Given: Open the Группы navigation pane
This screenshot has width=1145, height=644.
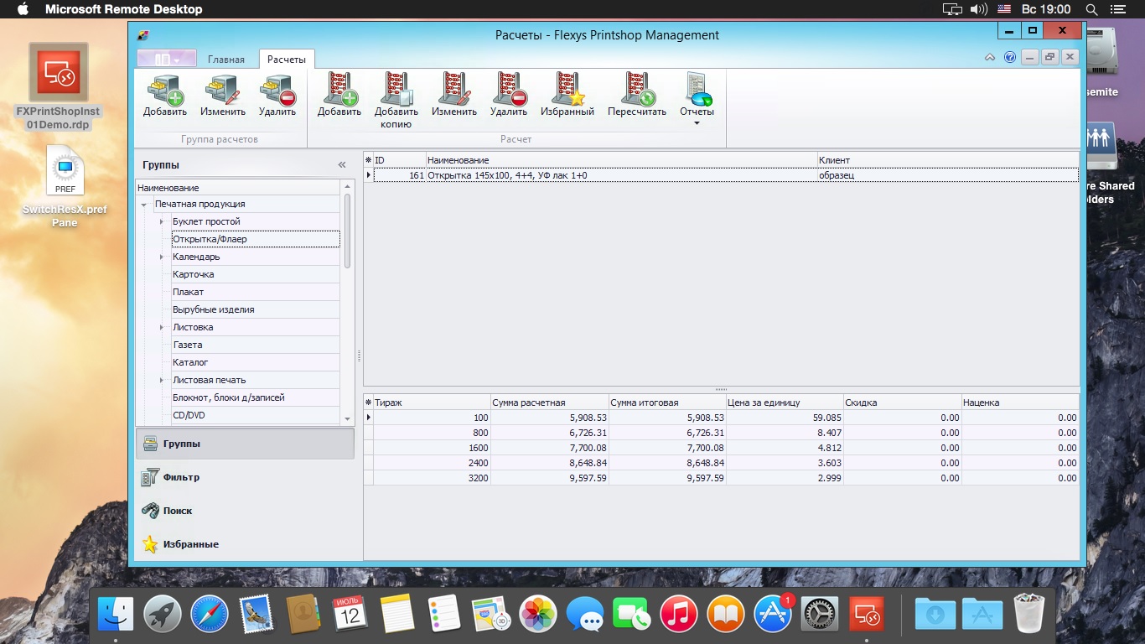Looking at the screenshot, I should click(245, 444).
